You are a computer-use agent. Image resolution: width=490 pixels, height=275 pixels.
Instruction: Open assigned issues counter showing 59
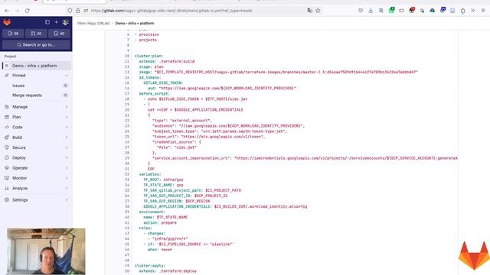coord(13,34)
